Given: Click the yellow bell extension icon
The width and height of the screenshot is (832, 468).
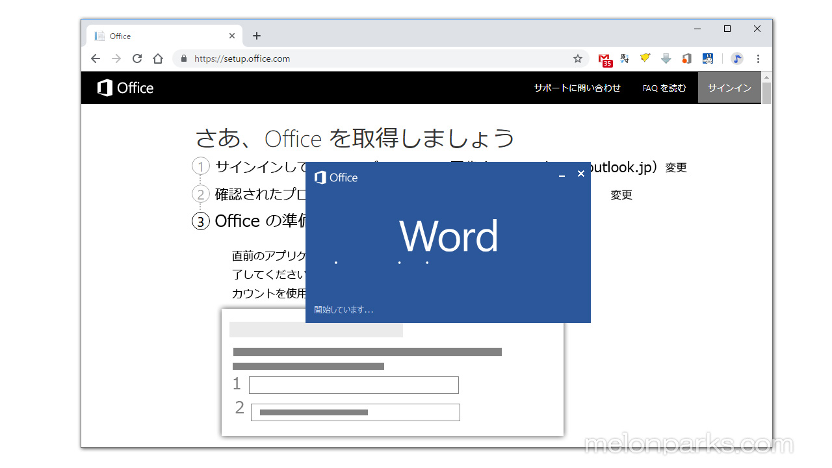Looking at the screenshot, I should click(645, 58).
